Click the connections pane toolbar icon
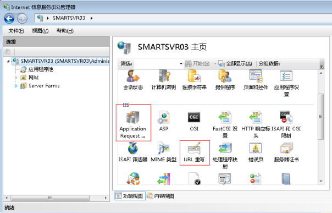Viewport: 332px width, 213px height. click(8, 52)
